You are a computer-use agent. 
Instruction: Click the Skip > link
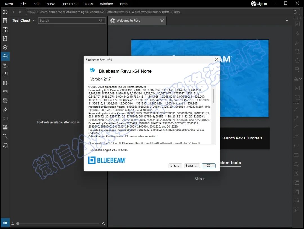tap(200, 179)
